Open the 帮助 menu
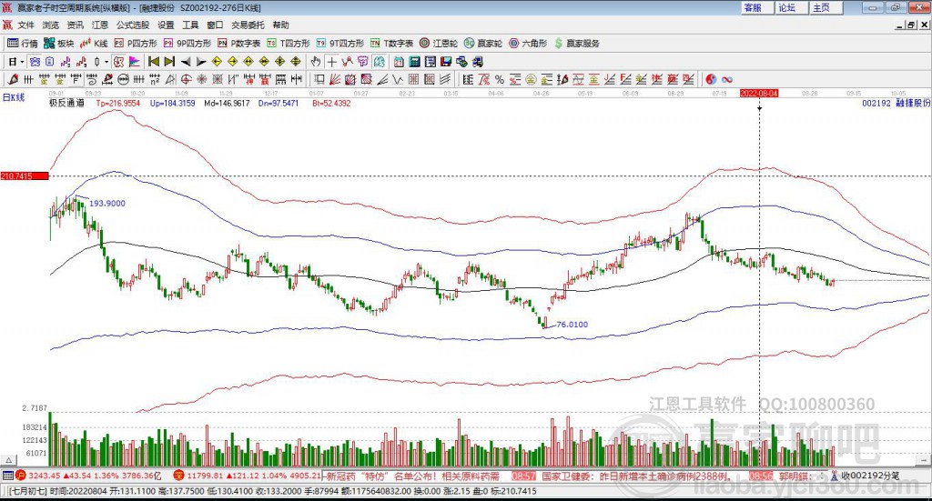Image resolution: width=932 pixels, height=501 pixels. coord(280,25)
